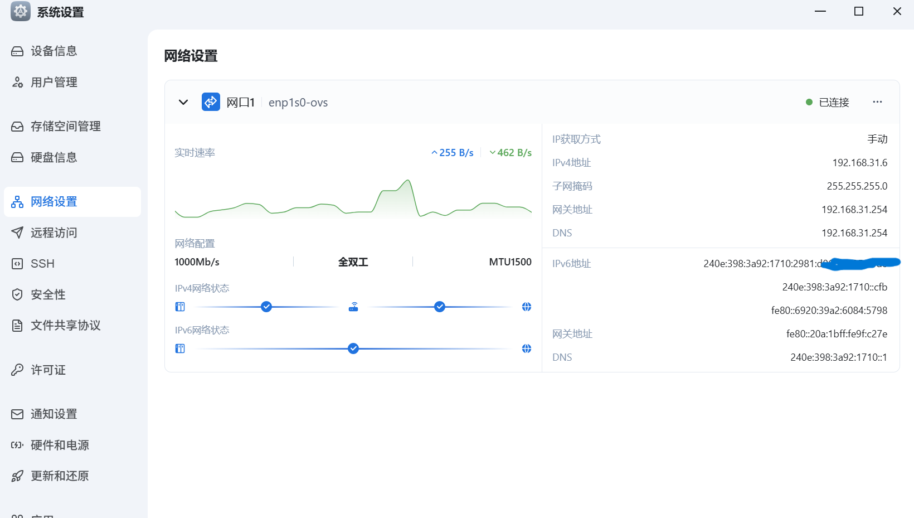Open the 通知设置 mail icon
Image resolution: width=914 pixels, height=518 pixels.
coord(17,414)
